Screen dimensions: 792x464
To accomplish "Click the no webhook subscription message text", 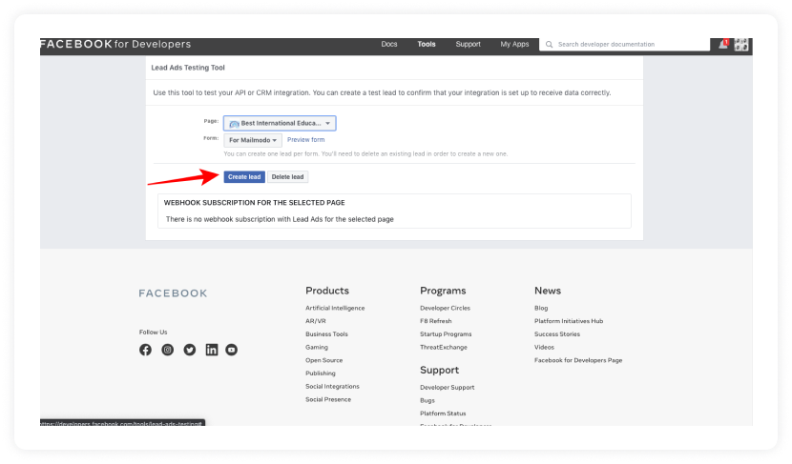I will click(280, 219).
